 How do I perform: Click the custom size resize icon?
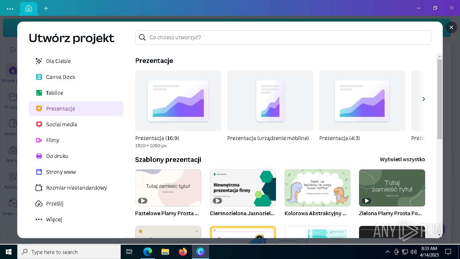(x=39, y=188)
